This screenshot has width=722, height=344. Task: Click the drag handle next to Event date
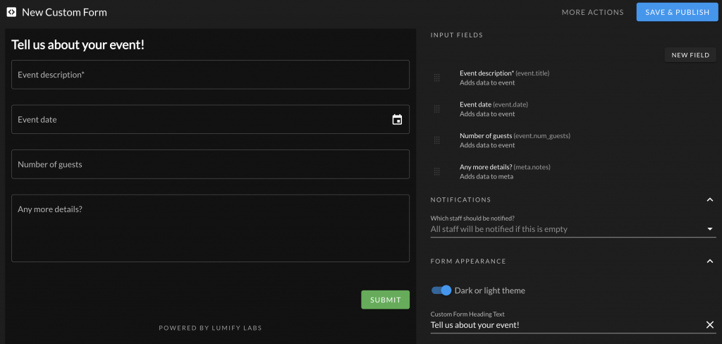pyautogui.click(x=437, y=109)
